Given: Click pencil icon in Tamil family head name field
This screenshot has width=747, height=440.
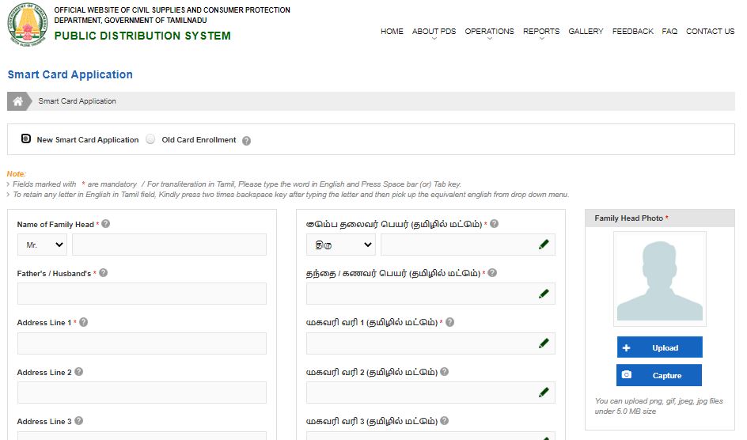Looking at the screenshot, I should coord(544,245).
